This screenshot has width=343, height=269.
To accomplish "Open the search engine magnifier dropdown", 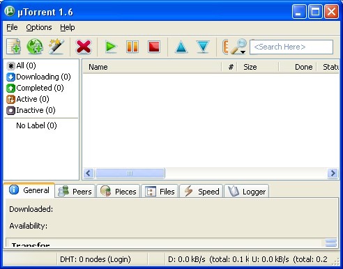I will pyautogui.click(x=238, y=47).
